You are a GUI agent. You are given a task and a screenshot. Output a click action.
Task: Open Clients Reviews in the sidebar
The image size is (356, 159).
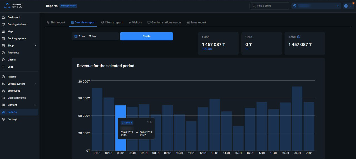point(16,98)
